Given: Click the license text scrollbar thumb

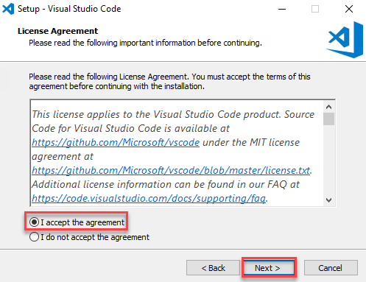Looking at the screenshot, I should (328, 119).
